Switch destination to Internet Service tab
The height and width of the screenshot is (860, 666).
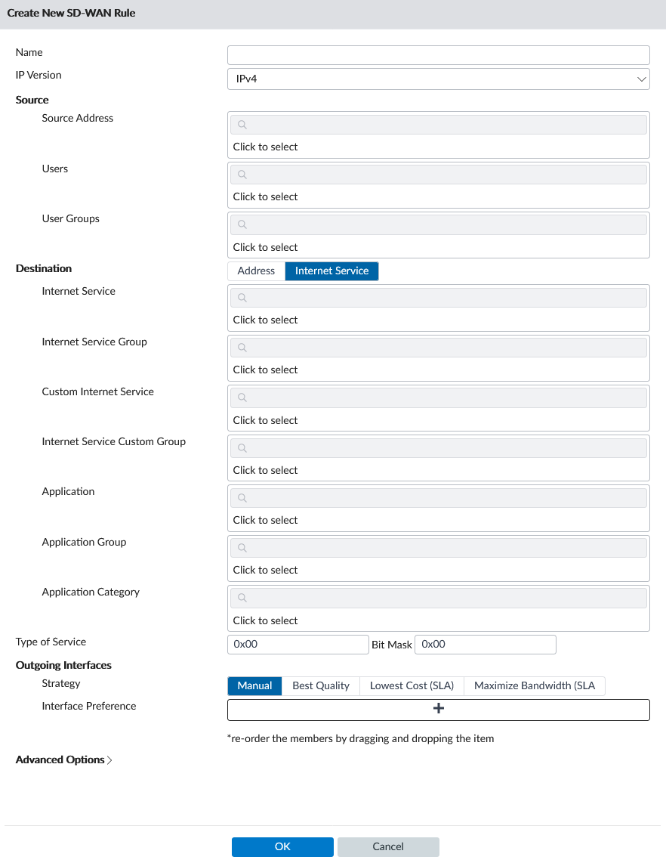(x=331, y=271)
